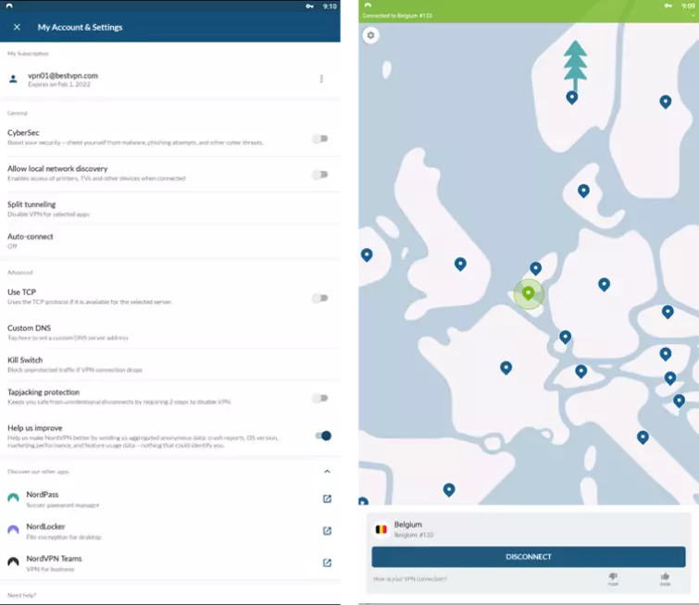Open NordPass external link icon
The image size is (699, 605).
point(327,499)
